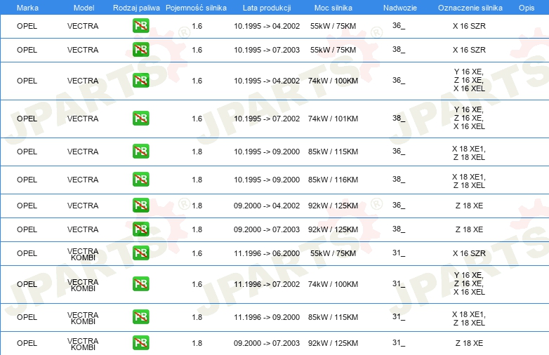Click engine codes X 18 XE1, Z 18 XEL in the 116KM row
The width and height of the screenshot is (549, 355).
469,181
